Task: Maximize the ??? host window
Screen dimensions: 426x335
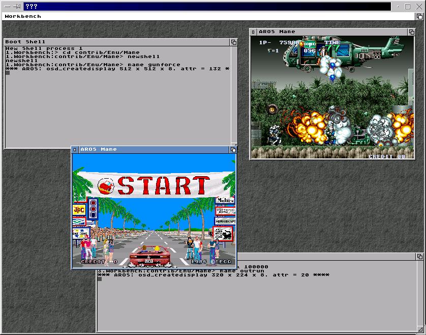Action: pos(408,7)
